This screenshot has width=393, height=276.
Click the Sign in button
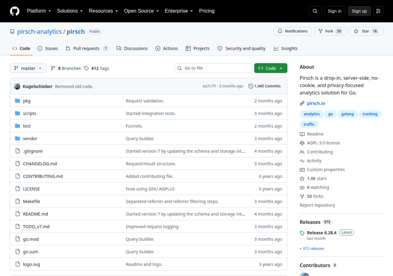coord(334,11)
